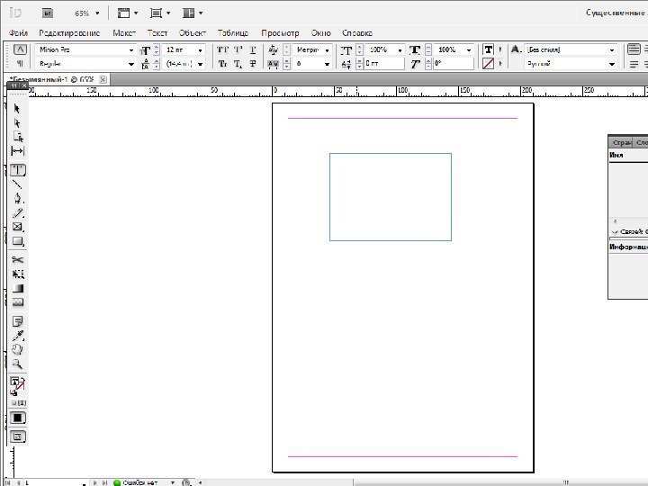Open Adobe Bridge via Br icon

(48, 13)
